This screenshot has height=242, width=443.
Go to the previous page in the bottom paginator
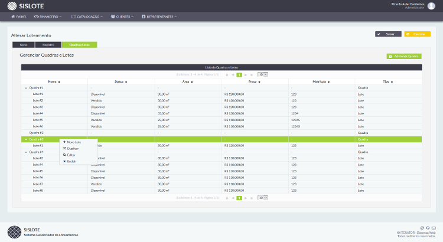coord(233,198)
